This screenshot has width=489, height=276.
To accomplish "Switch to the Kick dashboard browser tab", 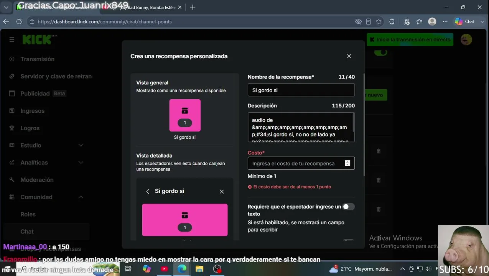I will 56,7.
